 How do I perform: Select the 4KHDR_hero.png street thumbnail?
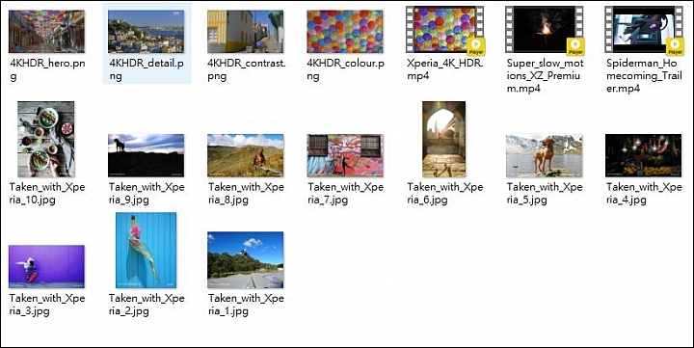click(x=46, y=32)
